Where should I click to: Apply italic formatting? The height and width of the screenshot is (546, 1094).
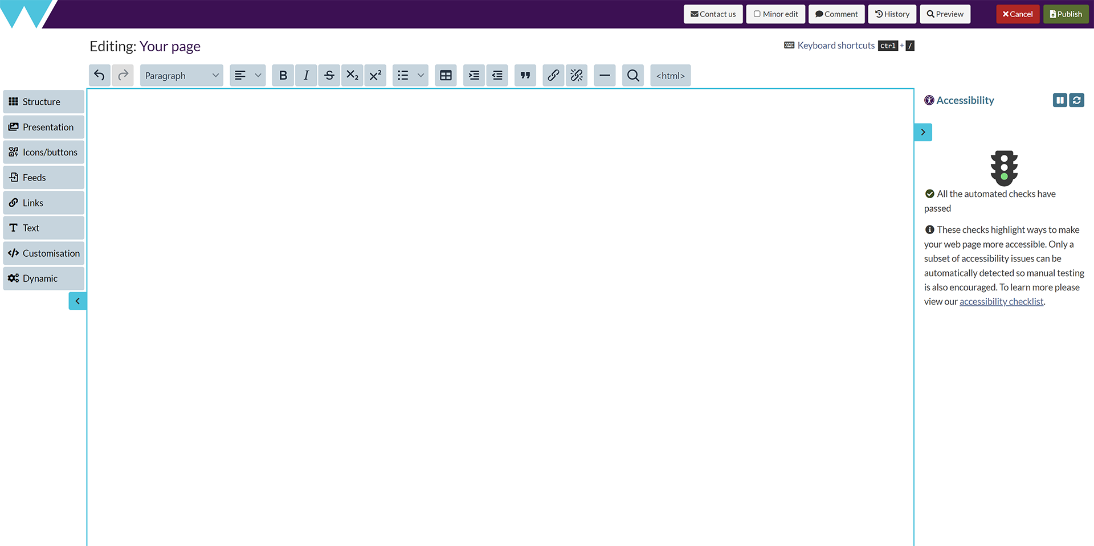(x=306, y=75)
